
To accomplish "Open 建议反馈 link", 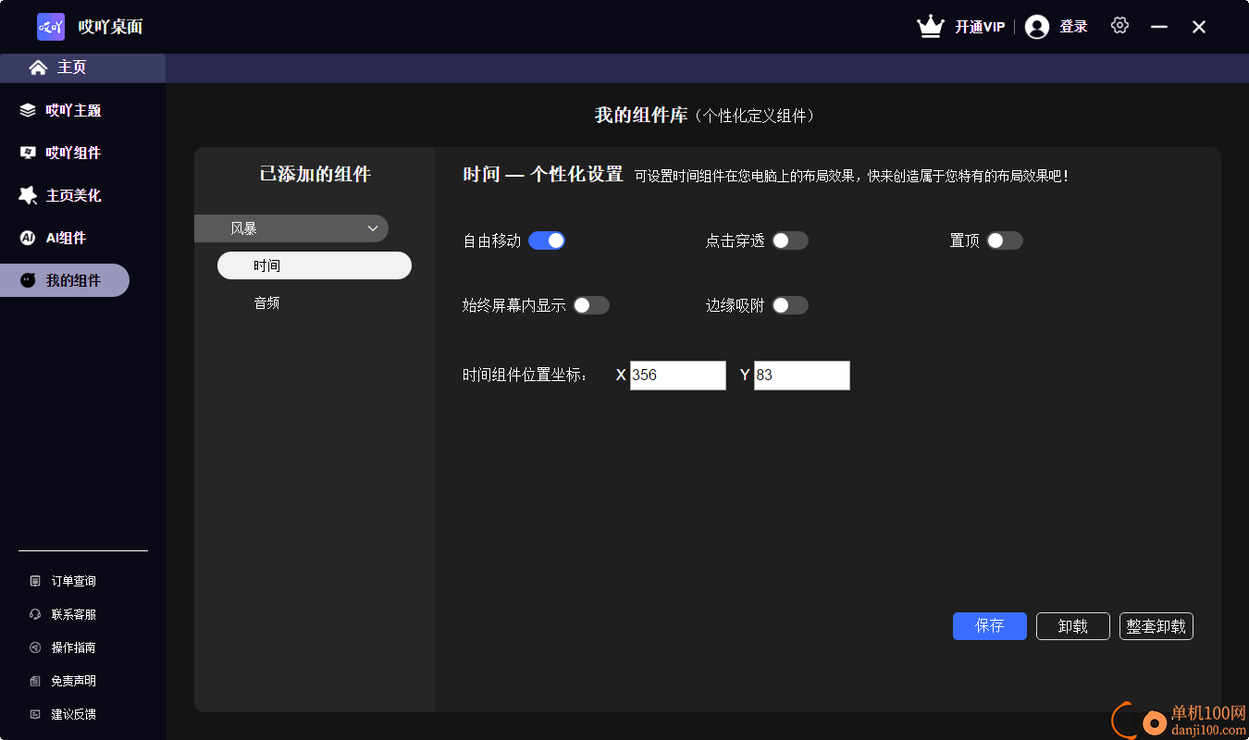I will click(x=73, y=714).
